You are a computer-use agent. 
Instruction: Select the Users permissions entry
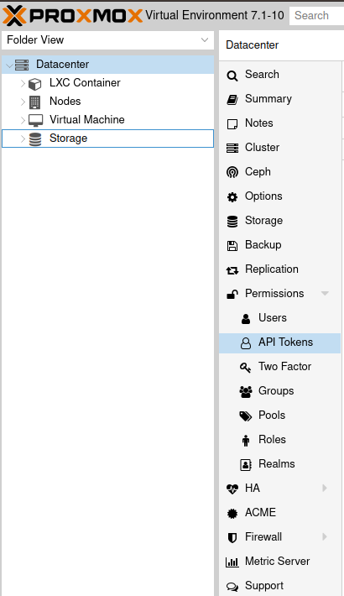point(279,318)
